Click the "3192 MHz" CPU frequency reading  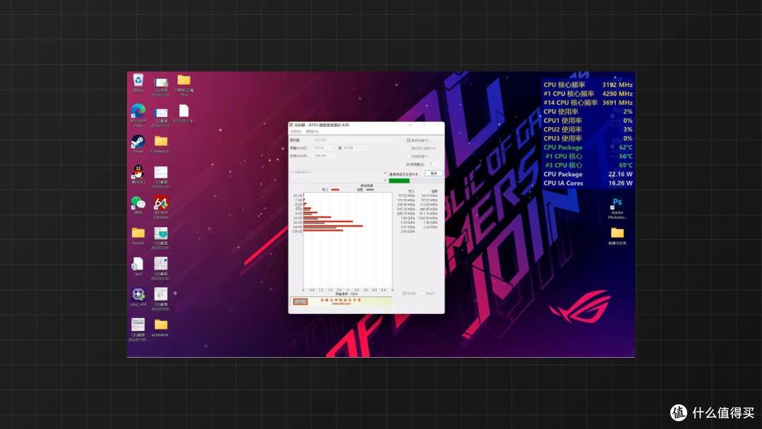pyautogui.click(x=617, y=85)
